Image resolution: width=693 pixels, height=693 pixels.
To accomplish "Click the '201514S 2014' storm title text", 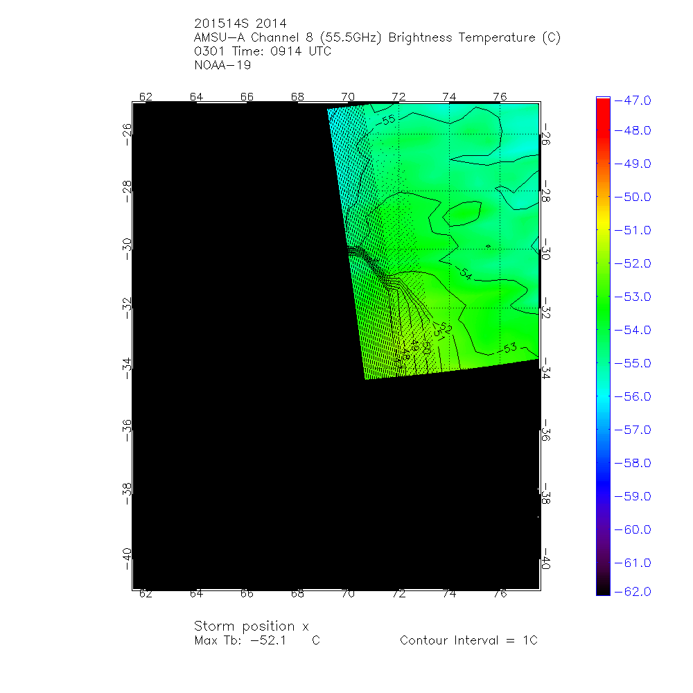I will point(240,24).
